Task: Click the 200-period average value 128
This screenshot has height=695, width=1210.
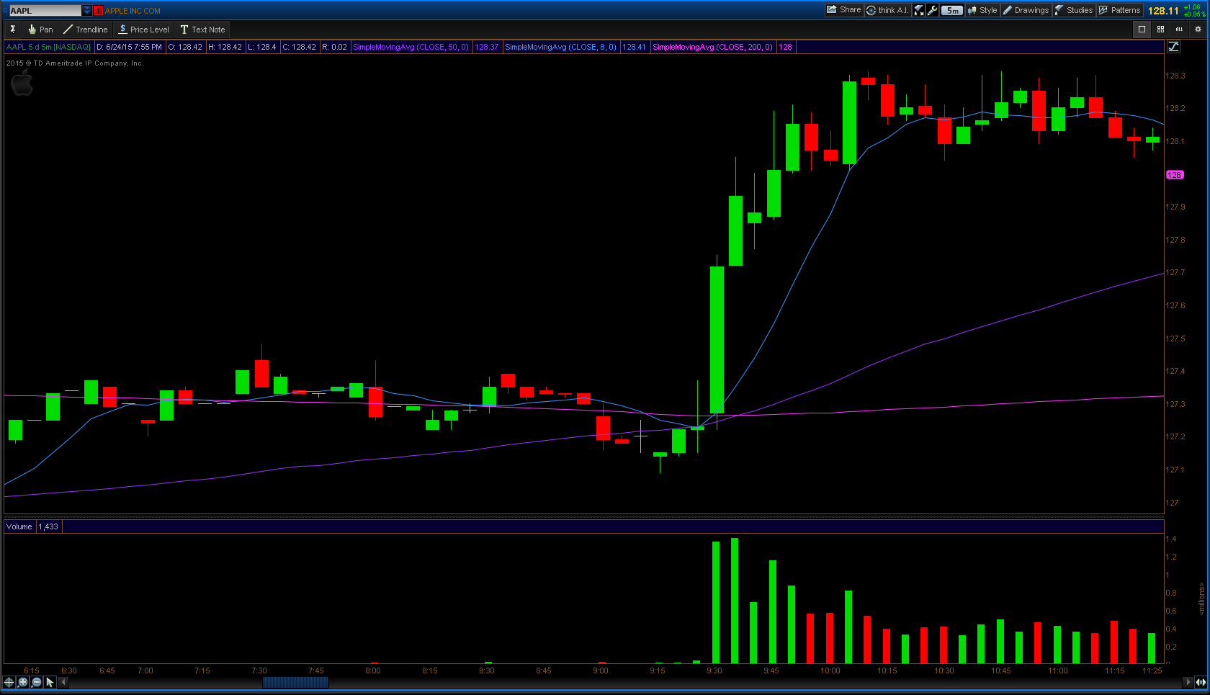Action: pyautogui.click(x=785, y=47)
